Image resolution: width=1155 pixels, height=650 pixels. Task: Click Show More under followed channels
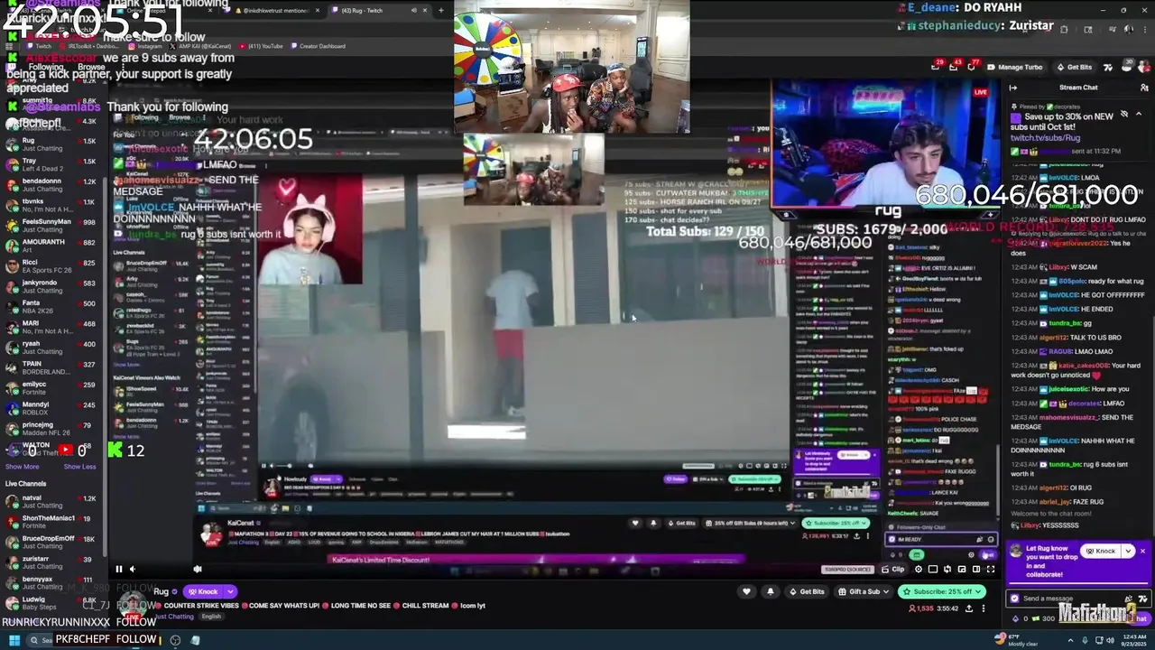click(23, 467)
